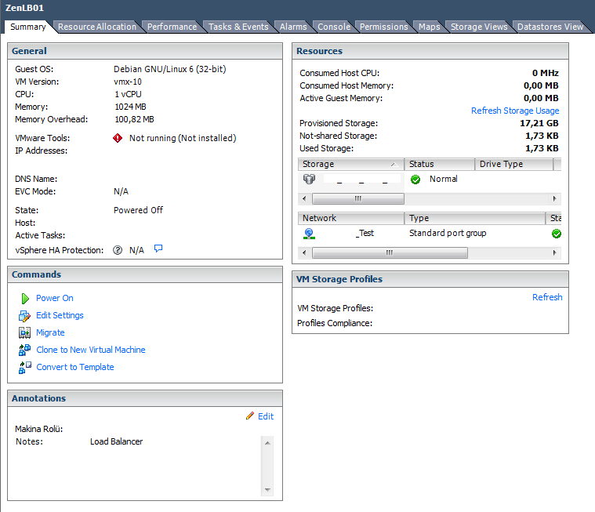Screen dimensions: 595x512
Task: Click the vSphere HA Protection question mark icon
Action: pyautogui.click(x=118, y=250)
